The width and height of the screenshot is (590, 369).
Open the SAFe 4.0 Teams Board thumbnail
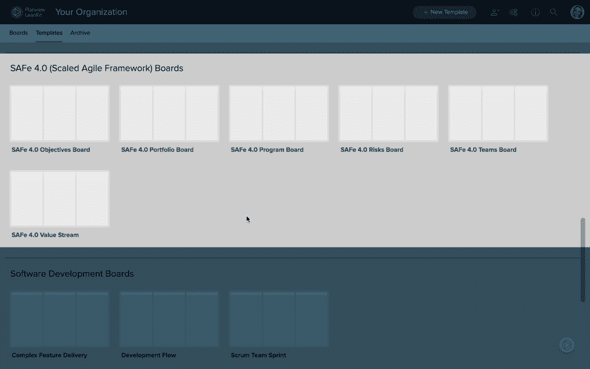pyautogui.click(x=498, y=114)
